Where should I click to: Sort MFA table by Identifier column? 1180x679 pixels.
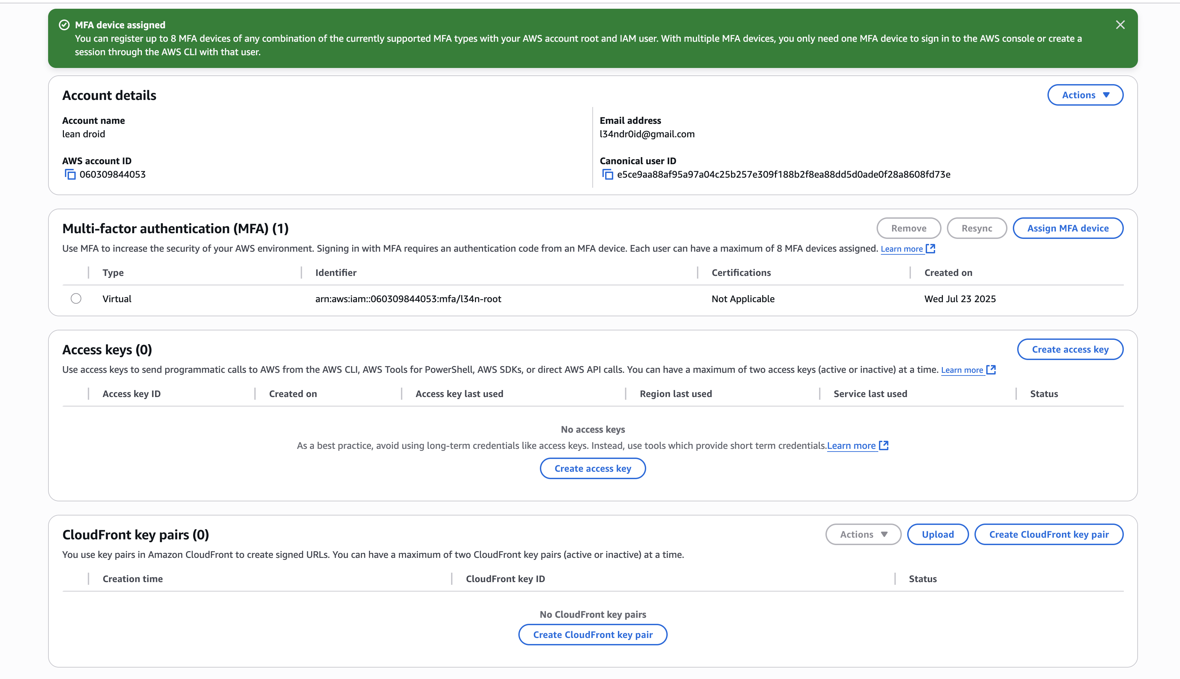pyautogui.click(x=336, y=272)
